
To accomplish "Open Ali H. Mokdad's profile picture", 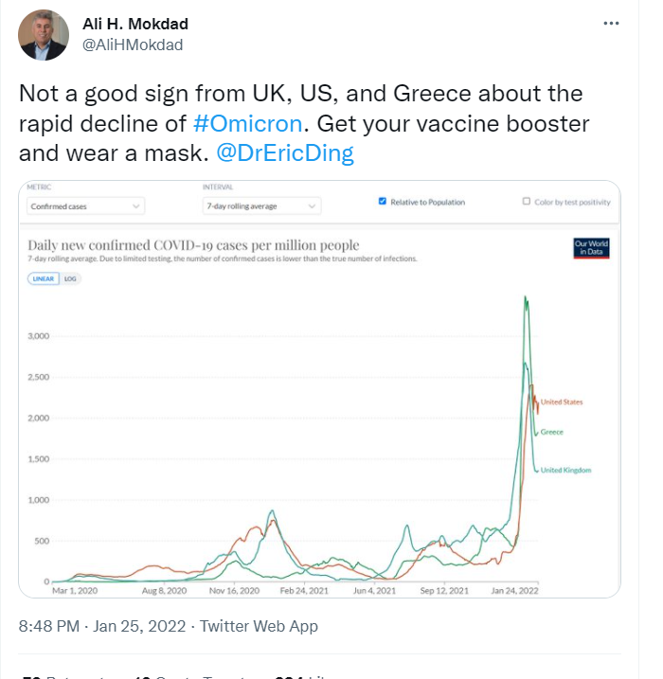I will point(44,34).
